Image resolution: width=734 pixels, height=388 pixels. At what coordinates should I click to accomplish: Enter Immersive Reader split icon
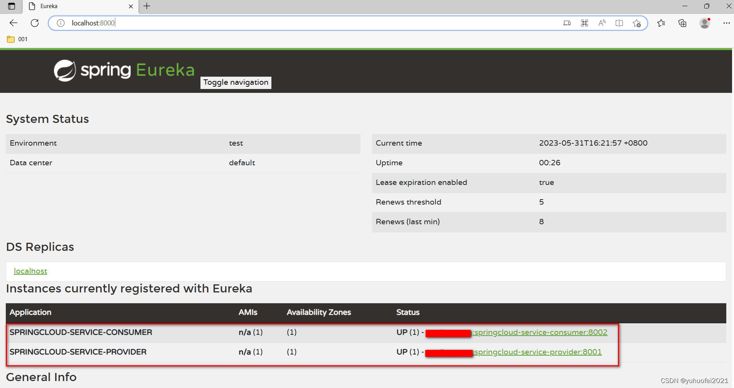point(619,23)
